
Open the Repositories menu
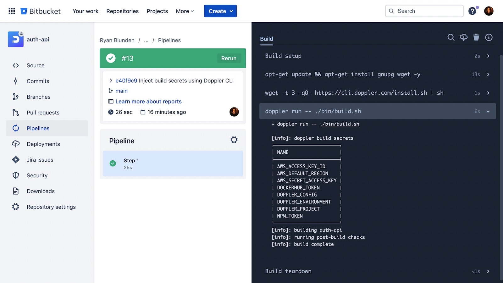(x=122, y=11)
